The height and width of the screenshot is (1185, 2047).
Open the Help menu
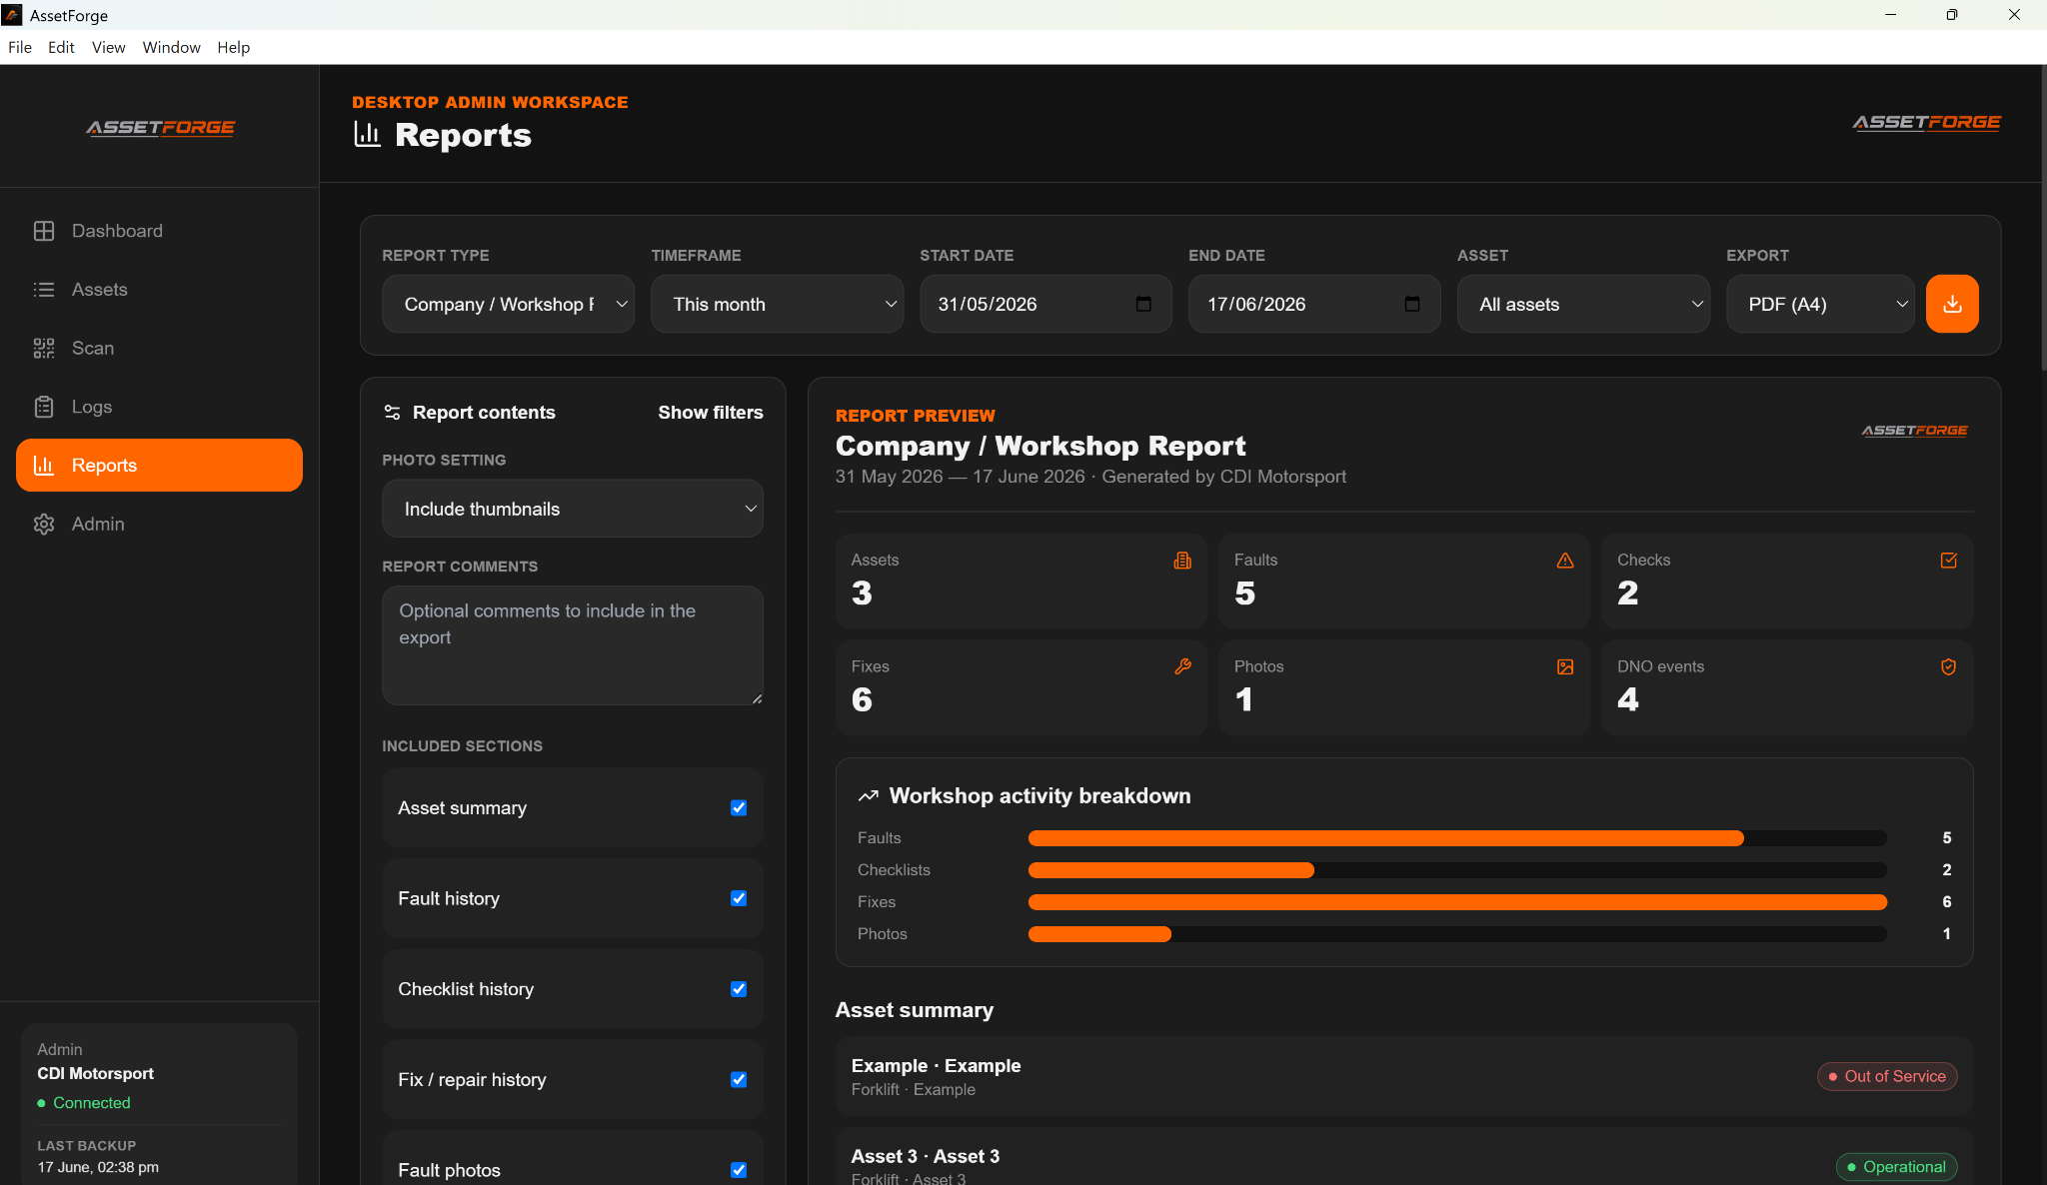233,47
